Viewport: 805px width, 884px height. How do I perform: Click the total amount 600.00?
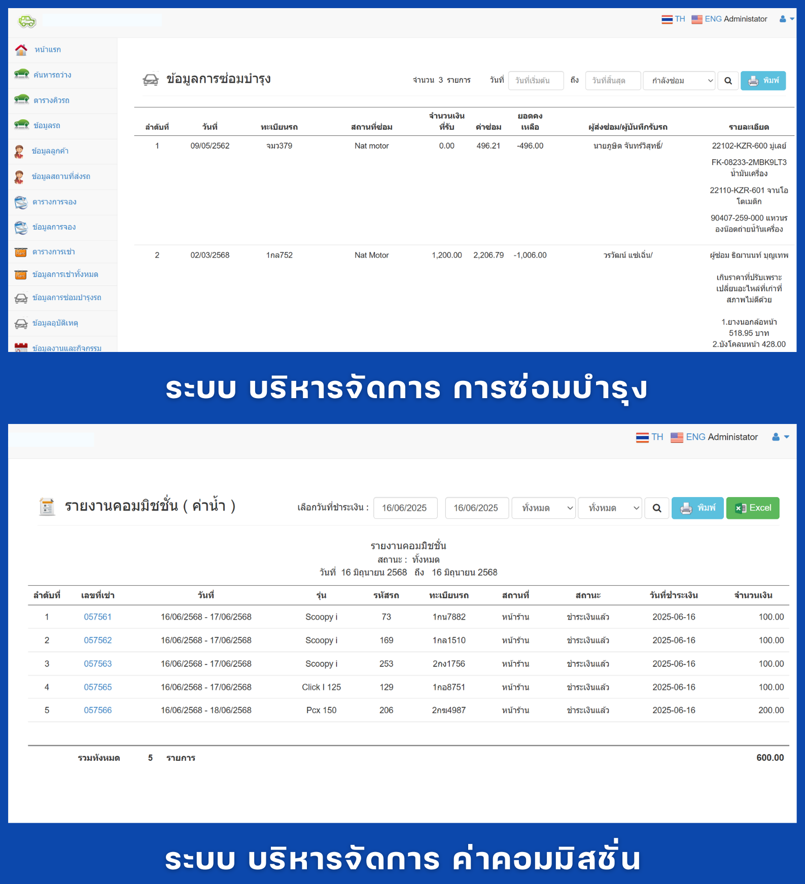coord(770,758)
